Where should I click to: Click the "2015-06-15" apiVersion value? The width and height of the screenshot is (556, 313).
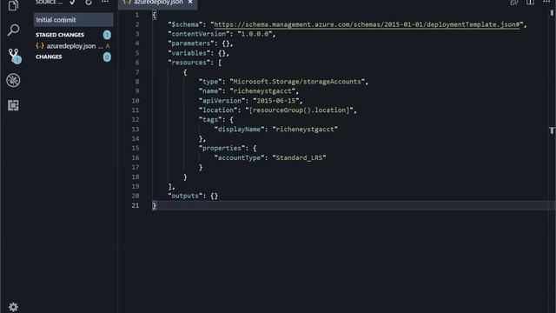click(x=276, y=101)
